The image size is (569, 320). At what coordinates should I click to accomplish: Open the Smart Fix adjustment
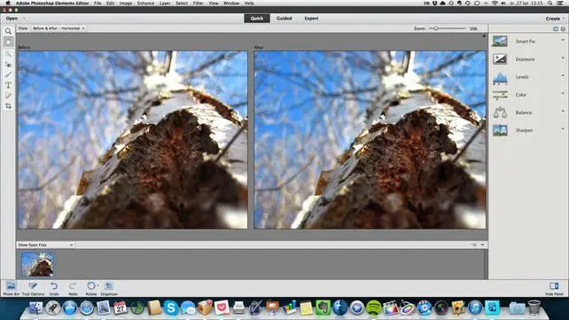pos(500,41)
